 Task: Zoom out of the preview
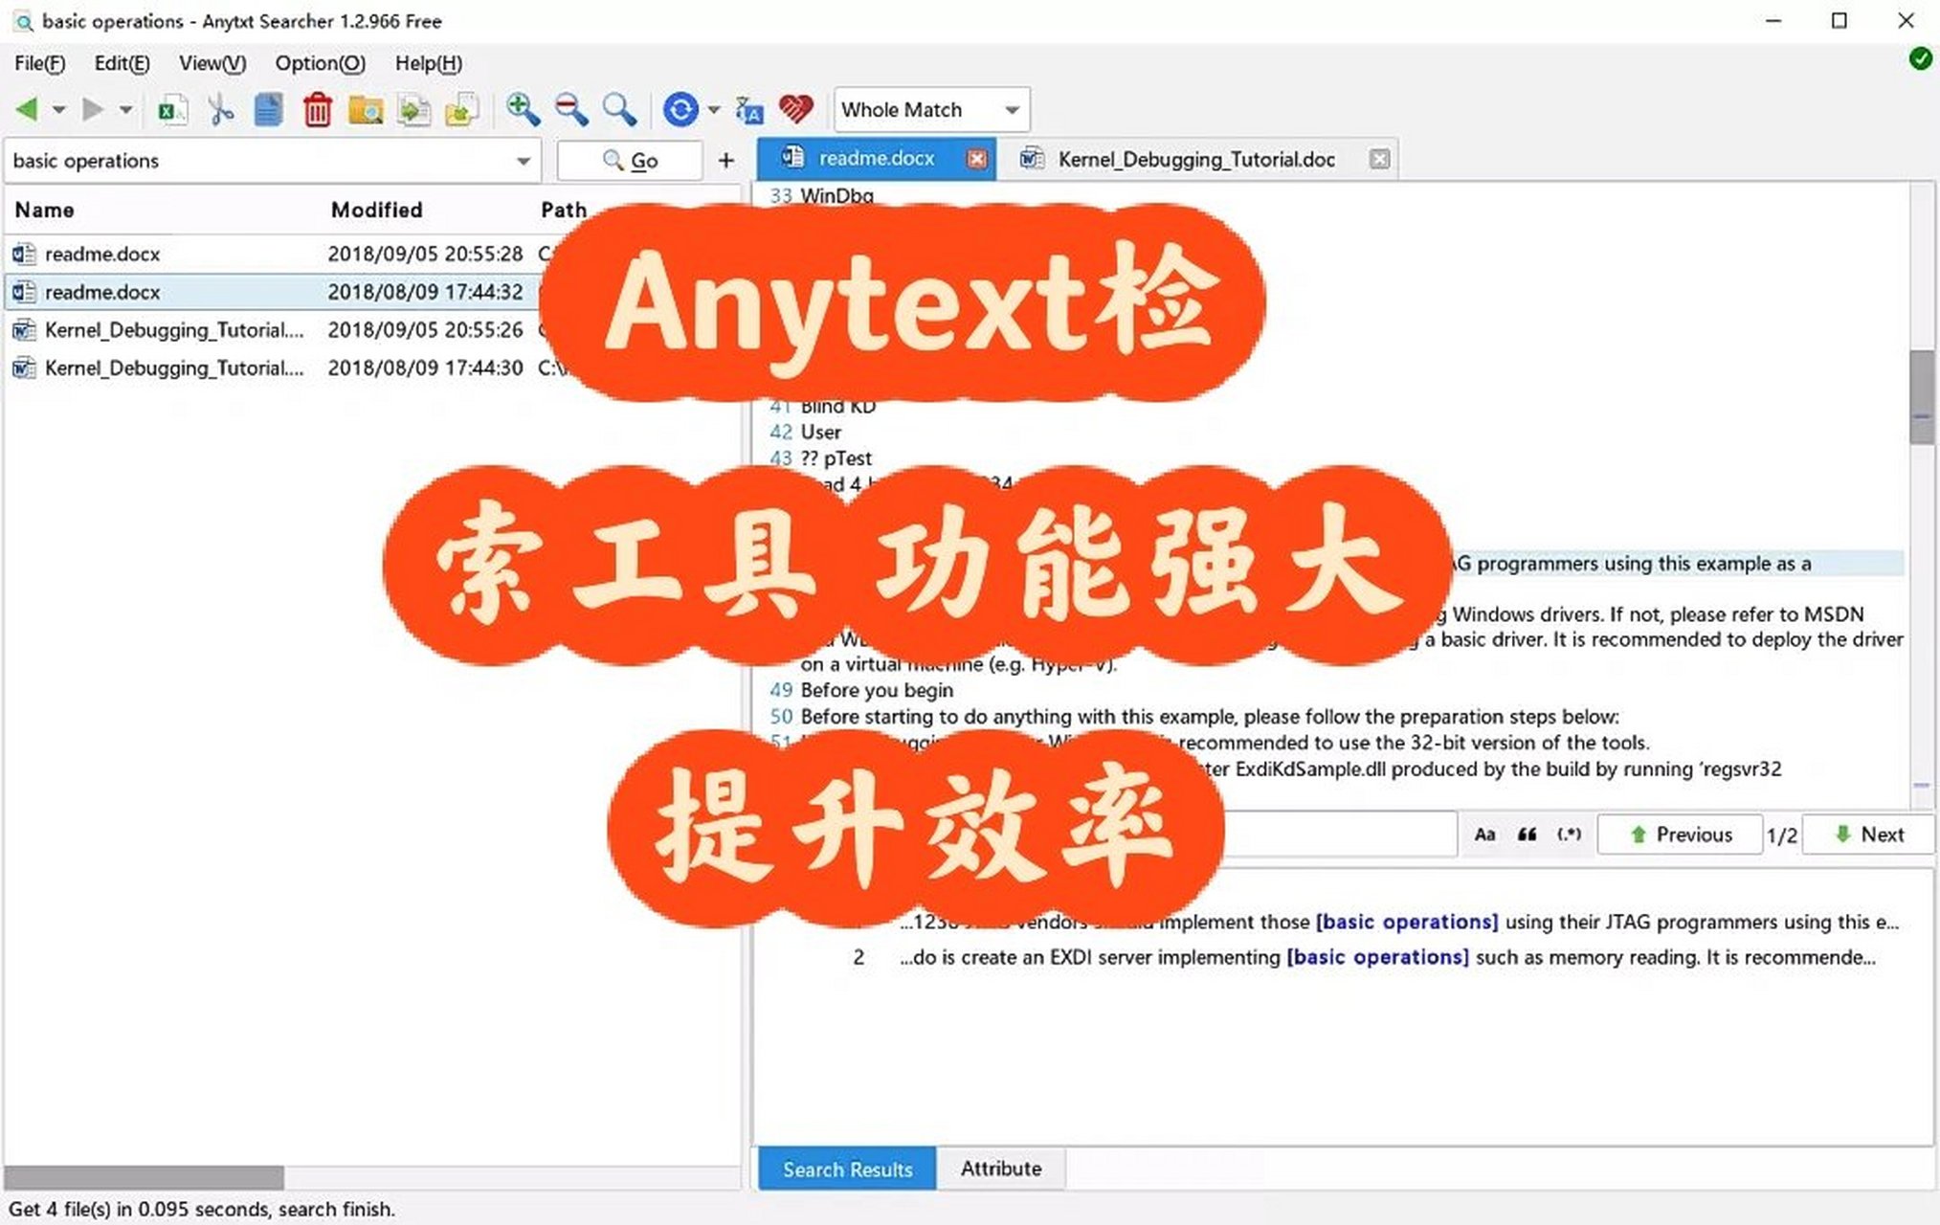pos(571,110)
